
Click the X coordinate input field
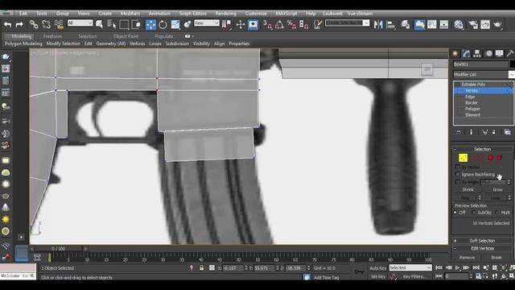pos(233,268)
